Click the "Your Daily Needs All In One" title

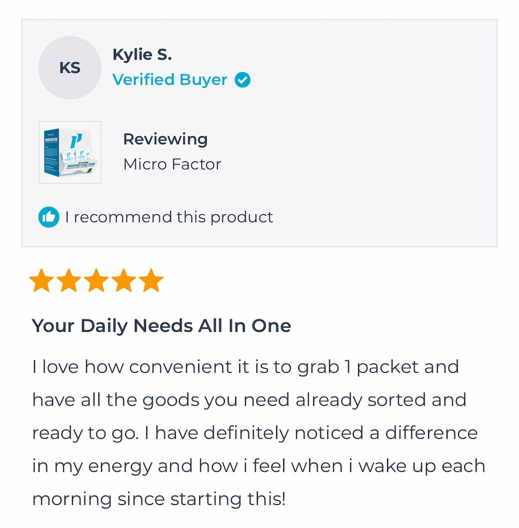161,326
